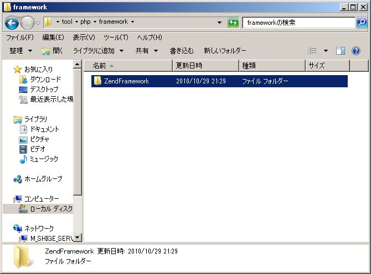The image size is (371, 274).
Task: Expand the arrow between php and framework
Action: (95, 22)
